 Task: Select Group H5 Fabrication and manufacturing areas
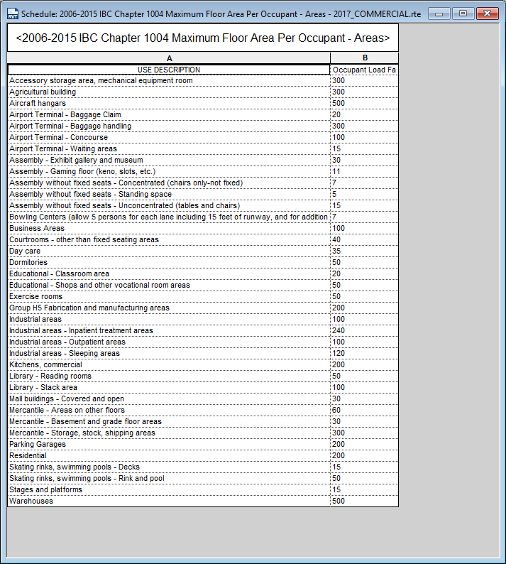[169, 308]
